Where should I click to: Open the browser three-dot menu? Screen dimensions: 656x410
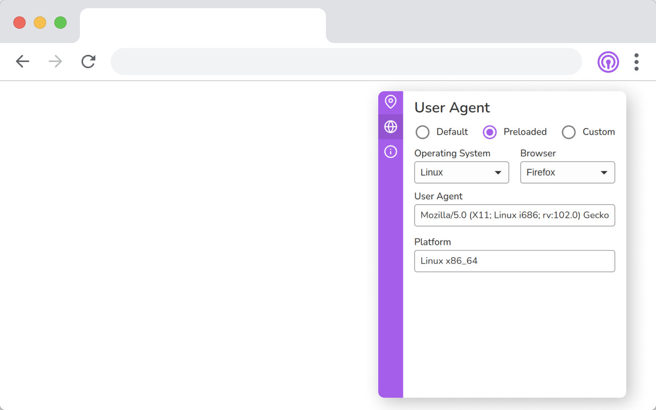[x=636, y=62]
